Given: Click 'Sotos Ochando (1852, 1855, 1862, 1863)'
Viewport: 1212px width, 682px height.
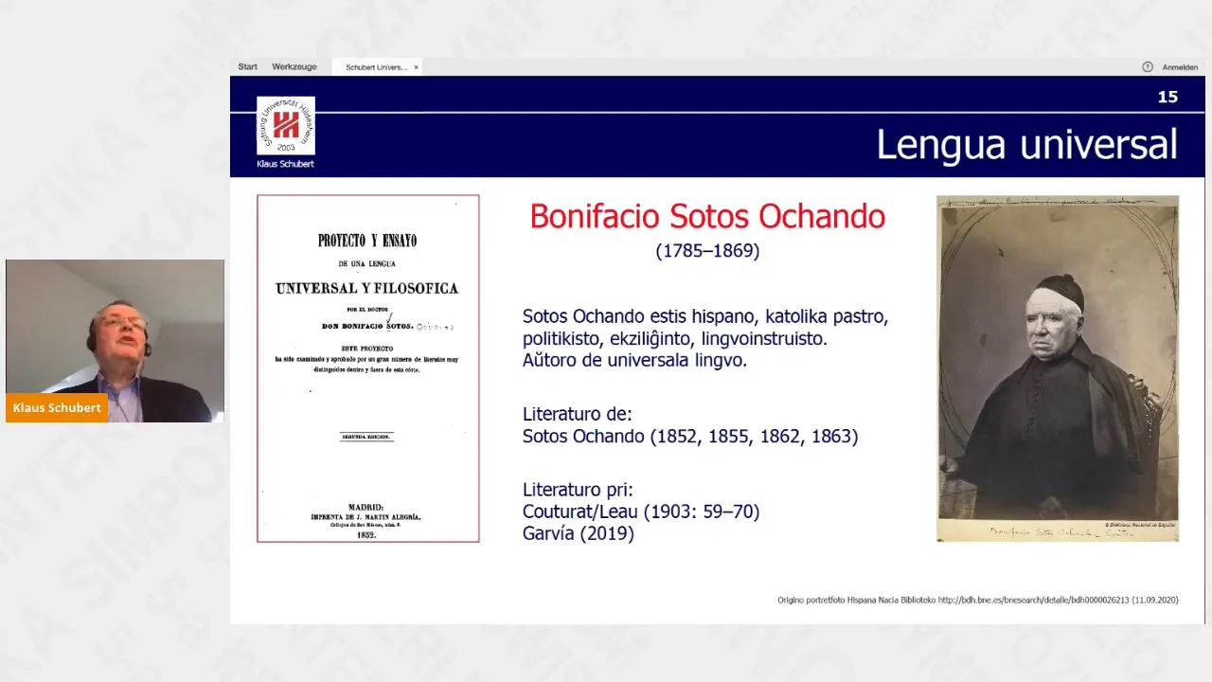Looking at the screenshot, I should coord(690,437).
